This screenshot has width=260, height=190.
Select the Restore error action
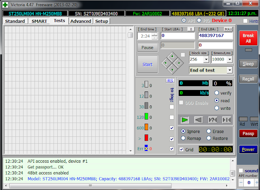208,138
